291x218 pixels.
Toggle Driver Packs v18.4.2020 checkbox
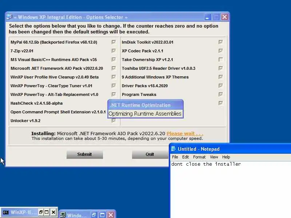[x=221, y=86]
